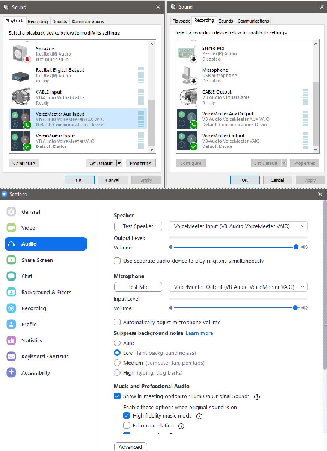Click the VoiceMeeter Aux Input device icon
The image size is (327, 451).
(x=21, y=119)
